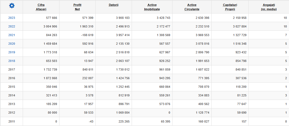
Task: Click the Cifra Afaceri column header
Action: point(41,7)
